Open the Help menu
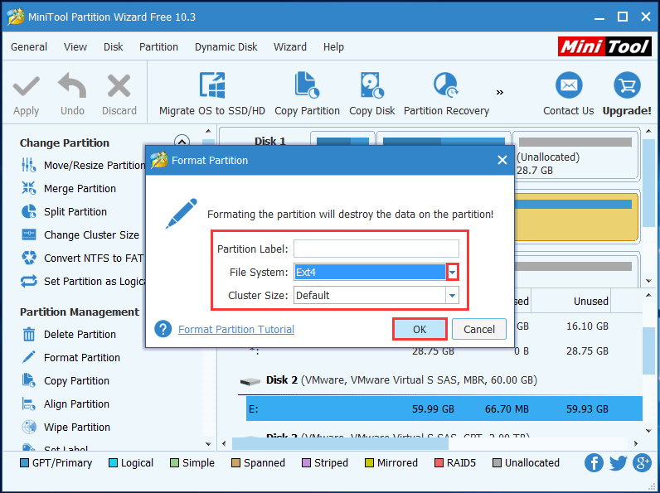 coord(333,46)
